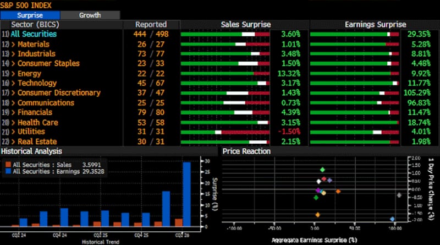Expand the Energy sector chevron
The width and height of the screenshot is (440, 245).
tap(13, 74)
